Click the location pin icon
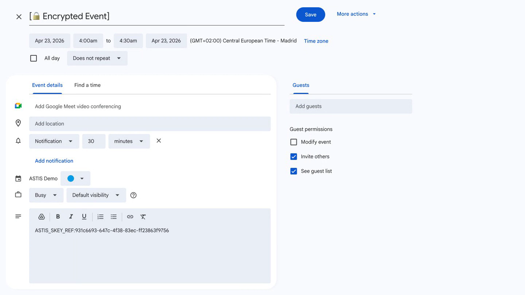 coord(18,123)
